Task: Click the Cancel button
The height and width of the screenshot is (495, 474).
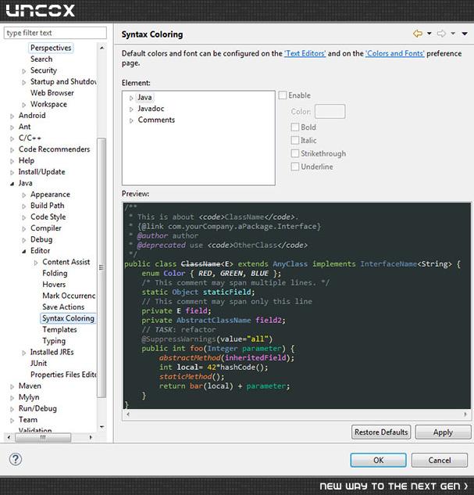Action: (x=440, y=460)
